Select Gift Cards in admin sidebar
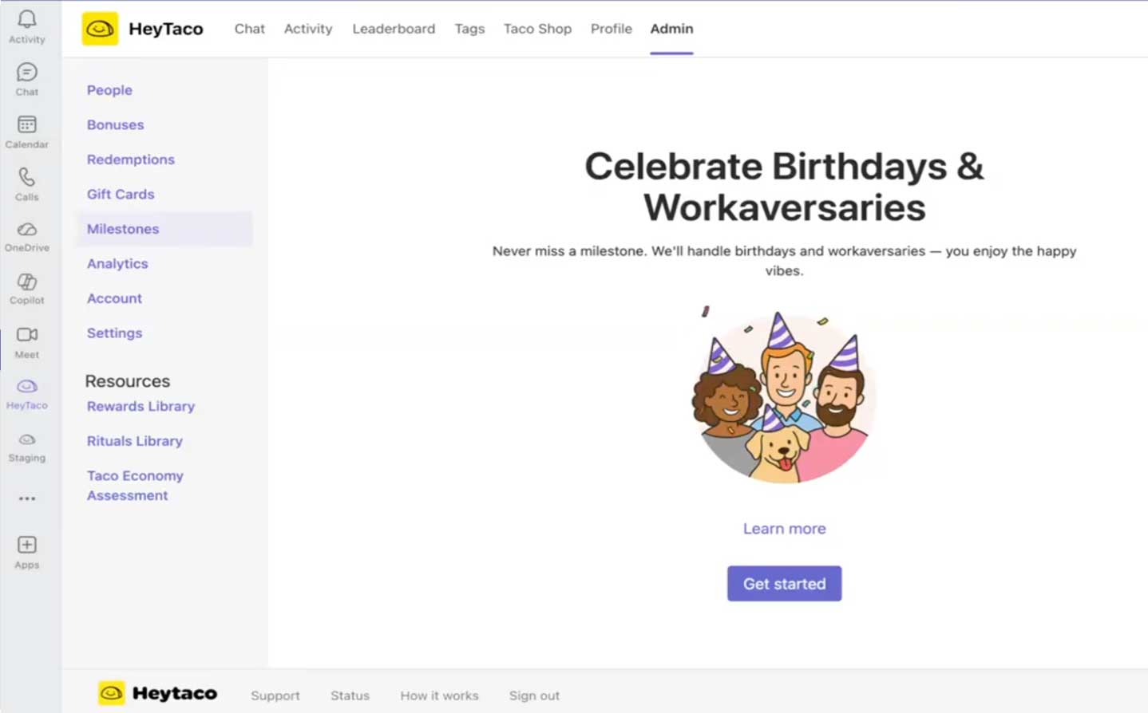The width and height of the screenshot is (1148, 713). pyautogui.click(x=121, y=195)
